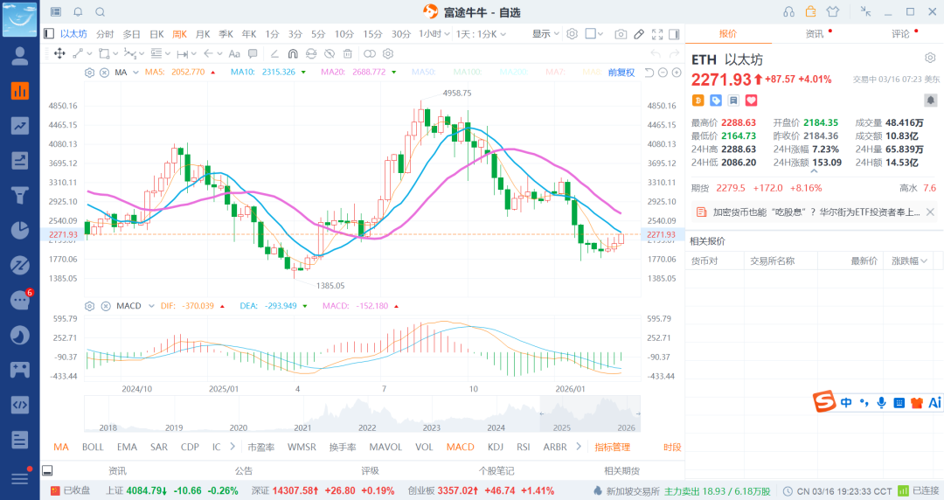944x500 pixels.
Task: Open the account profile in left sidebar
Action: (x=20, y=56)
